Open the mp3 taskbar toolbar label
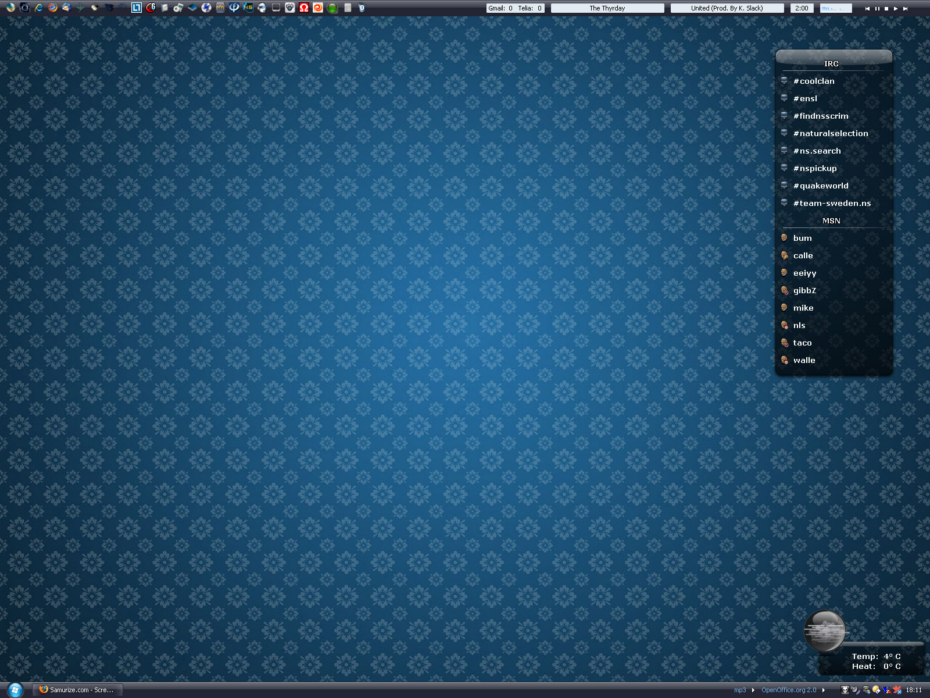930x698 pixels. click(740, 690)
